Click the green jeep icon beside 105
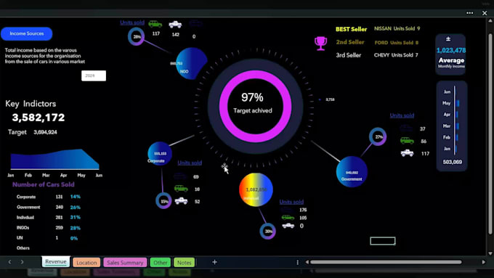The height and width of the screenshot is (278, 494). (288, 217)
